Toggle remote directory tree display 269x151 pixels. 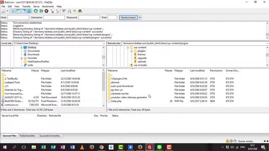[24, 11]
